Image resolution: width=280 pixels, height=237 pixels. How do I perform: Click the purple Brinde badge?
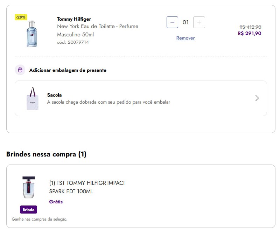coord(29,209)
